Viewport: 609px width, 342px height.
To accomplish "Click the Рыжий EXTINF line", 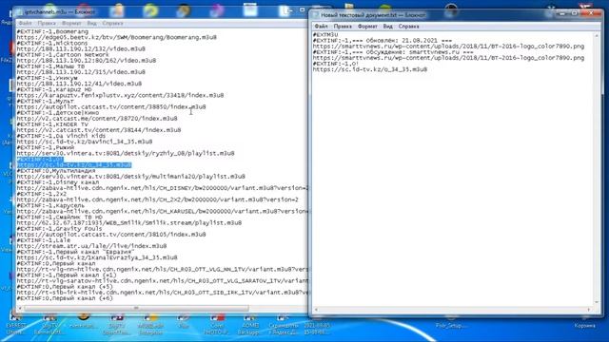I will click(46, 148).
